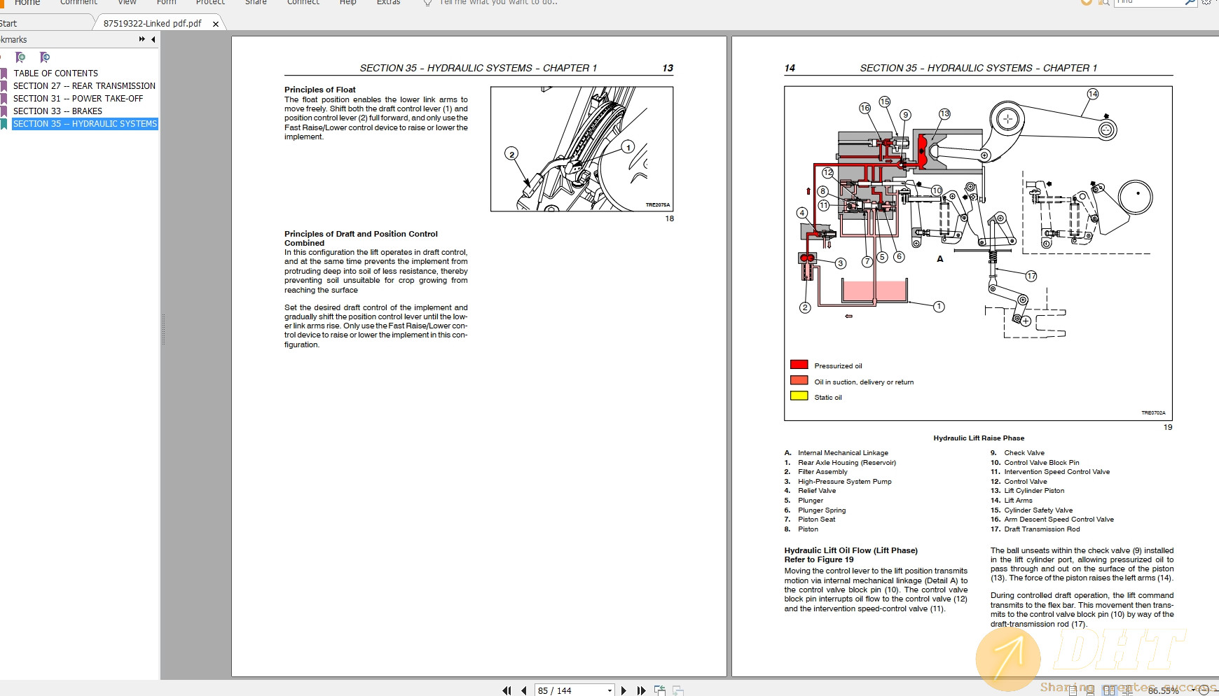The image size is (1219, 696).
Task: Collapse the bookmarks panel with left arrow
Action: pos(153,39)
